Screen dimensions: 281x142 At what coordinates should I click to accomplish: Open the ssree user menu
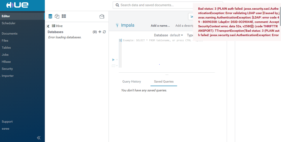click(6, 128)
